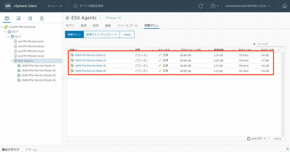Click the ESX Agents resource pool title icon
Viewport: 290px width, 152px height.
67,18
